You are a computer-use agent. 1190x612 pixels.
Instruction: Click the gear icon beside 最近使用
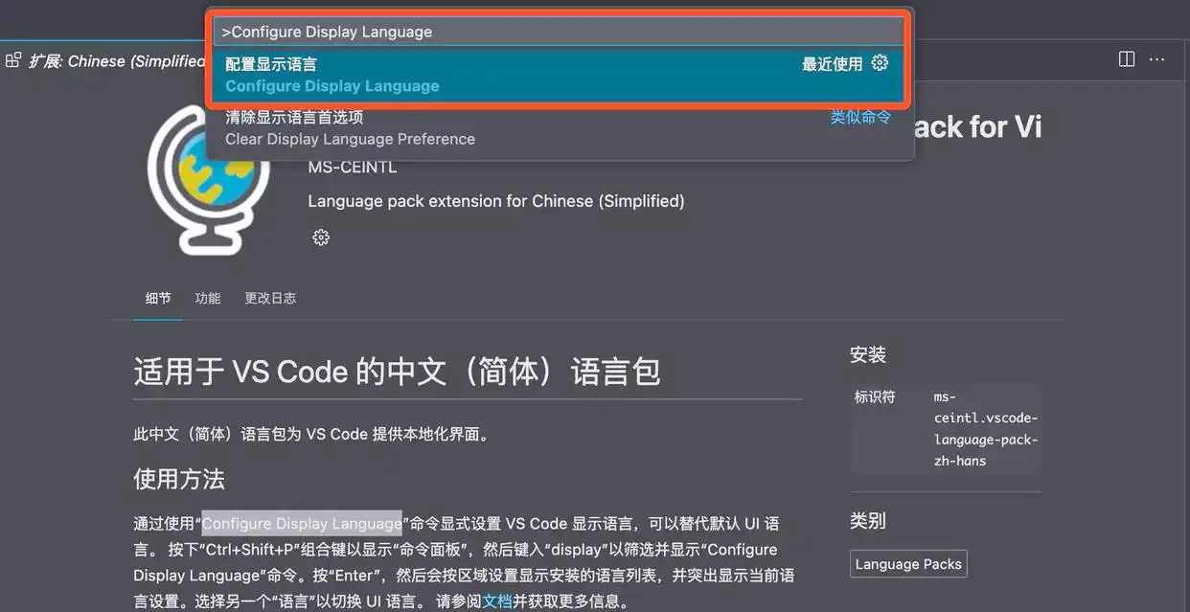[880, 62]
